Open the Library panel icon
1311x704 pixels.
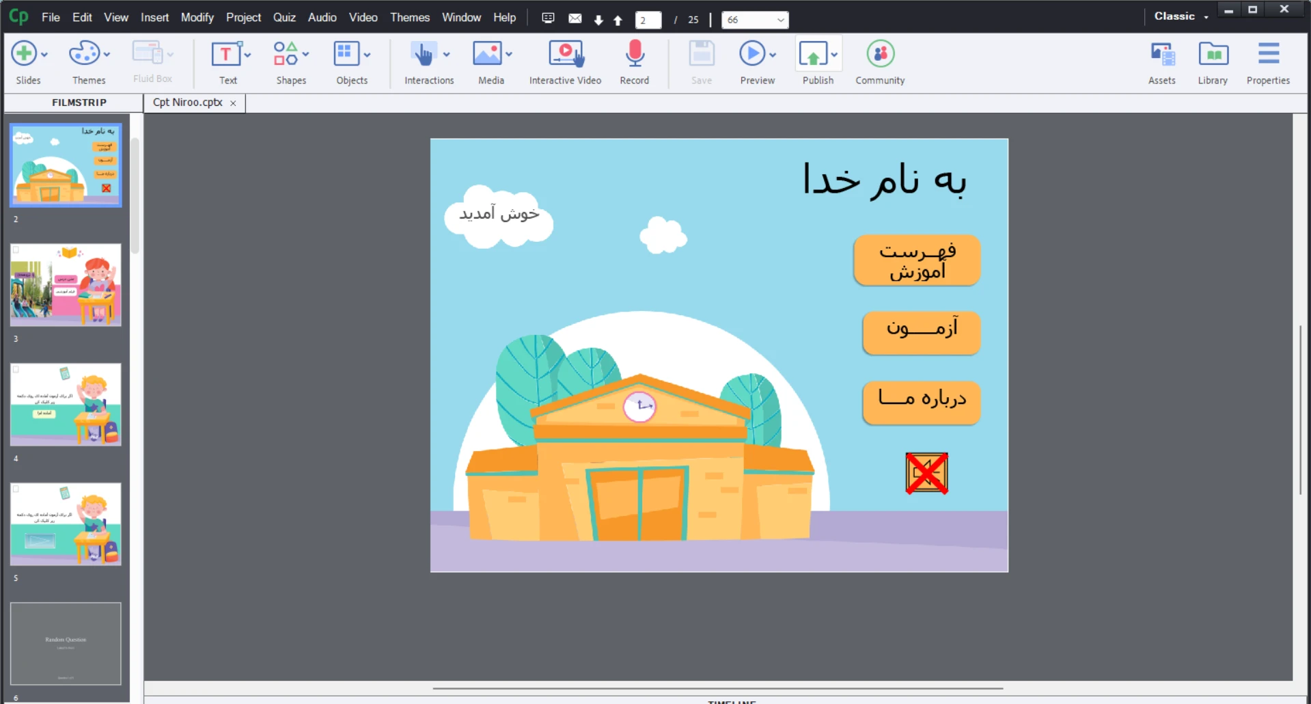1213,54
